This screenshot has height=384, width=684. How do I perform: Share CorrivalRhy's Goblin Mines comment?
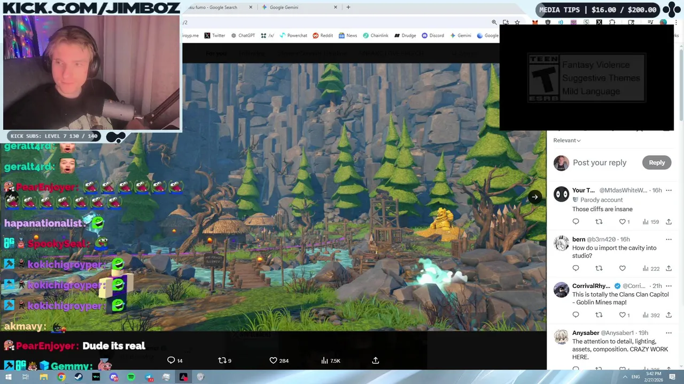point(669,315)
